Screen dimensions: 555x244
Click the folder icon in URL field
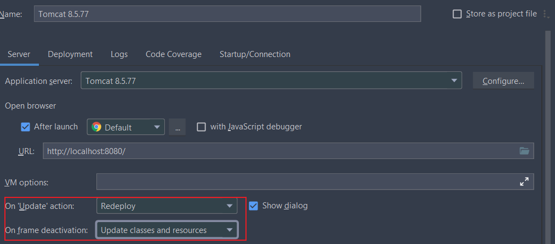524,151
